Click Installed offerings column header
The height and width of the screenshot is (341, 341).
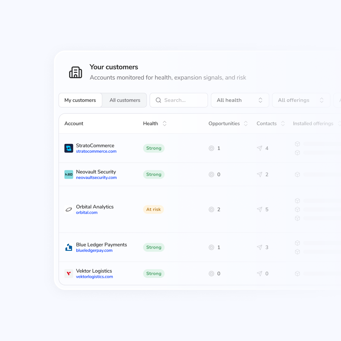click(x=313, y=123)
